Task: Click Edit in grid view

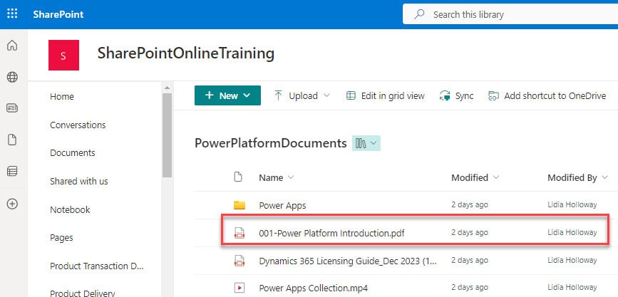Action: (385, 95)
